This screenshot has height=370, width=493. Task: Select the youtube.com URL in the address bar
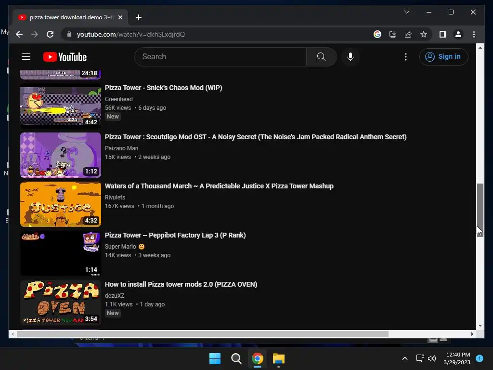click(131, 34)
